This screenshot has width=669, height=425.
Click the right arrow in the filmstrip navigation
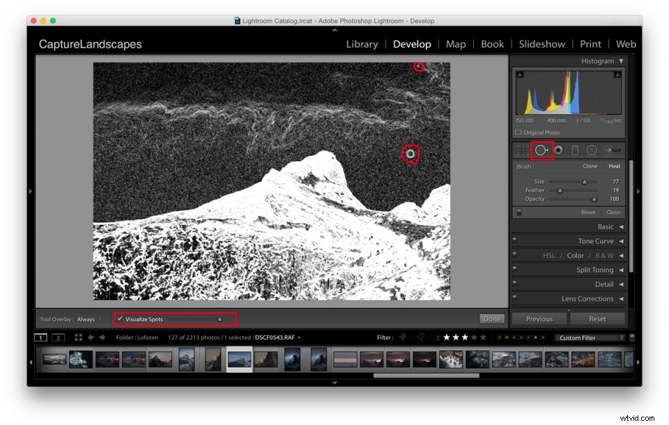pyautogui.click(x=103, y=337)
